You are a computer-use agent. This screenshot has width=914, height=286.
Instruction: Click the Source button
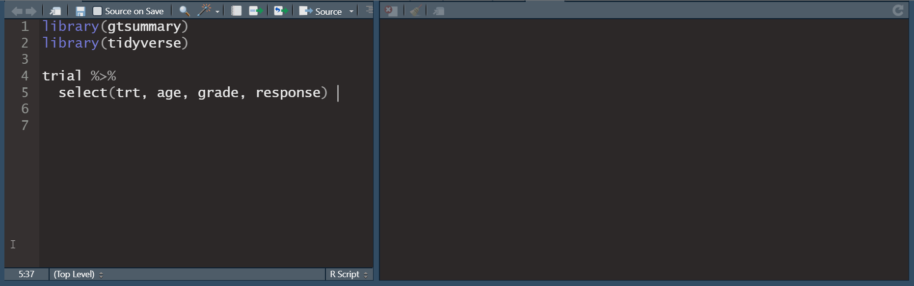point(321,11)
